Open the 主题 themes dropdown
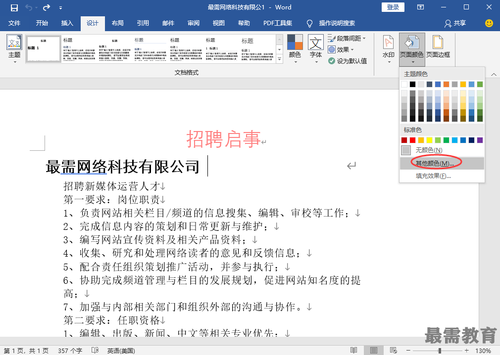Screen dimensions: 500x355 pyautogui.click(x=14, y=49)
